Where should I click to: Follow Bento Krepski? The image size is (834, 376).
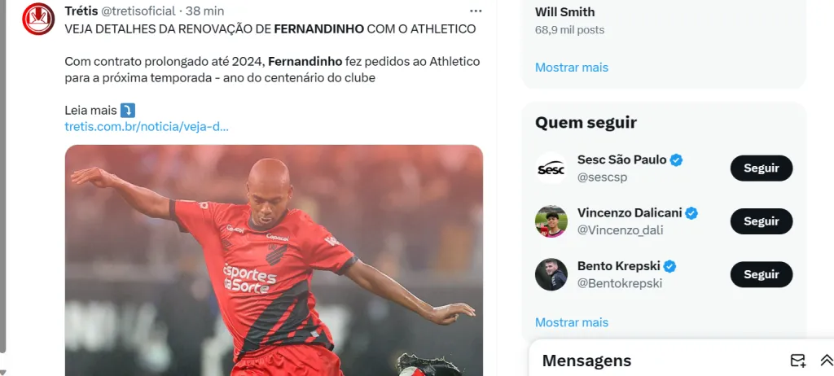tap(762, 274)
